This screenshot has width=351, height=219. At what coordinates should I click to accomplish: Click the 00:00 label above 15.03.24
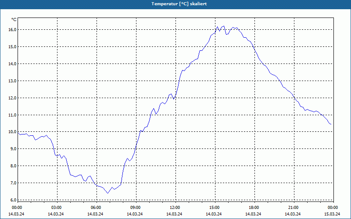[x=333, y=208]
